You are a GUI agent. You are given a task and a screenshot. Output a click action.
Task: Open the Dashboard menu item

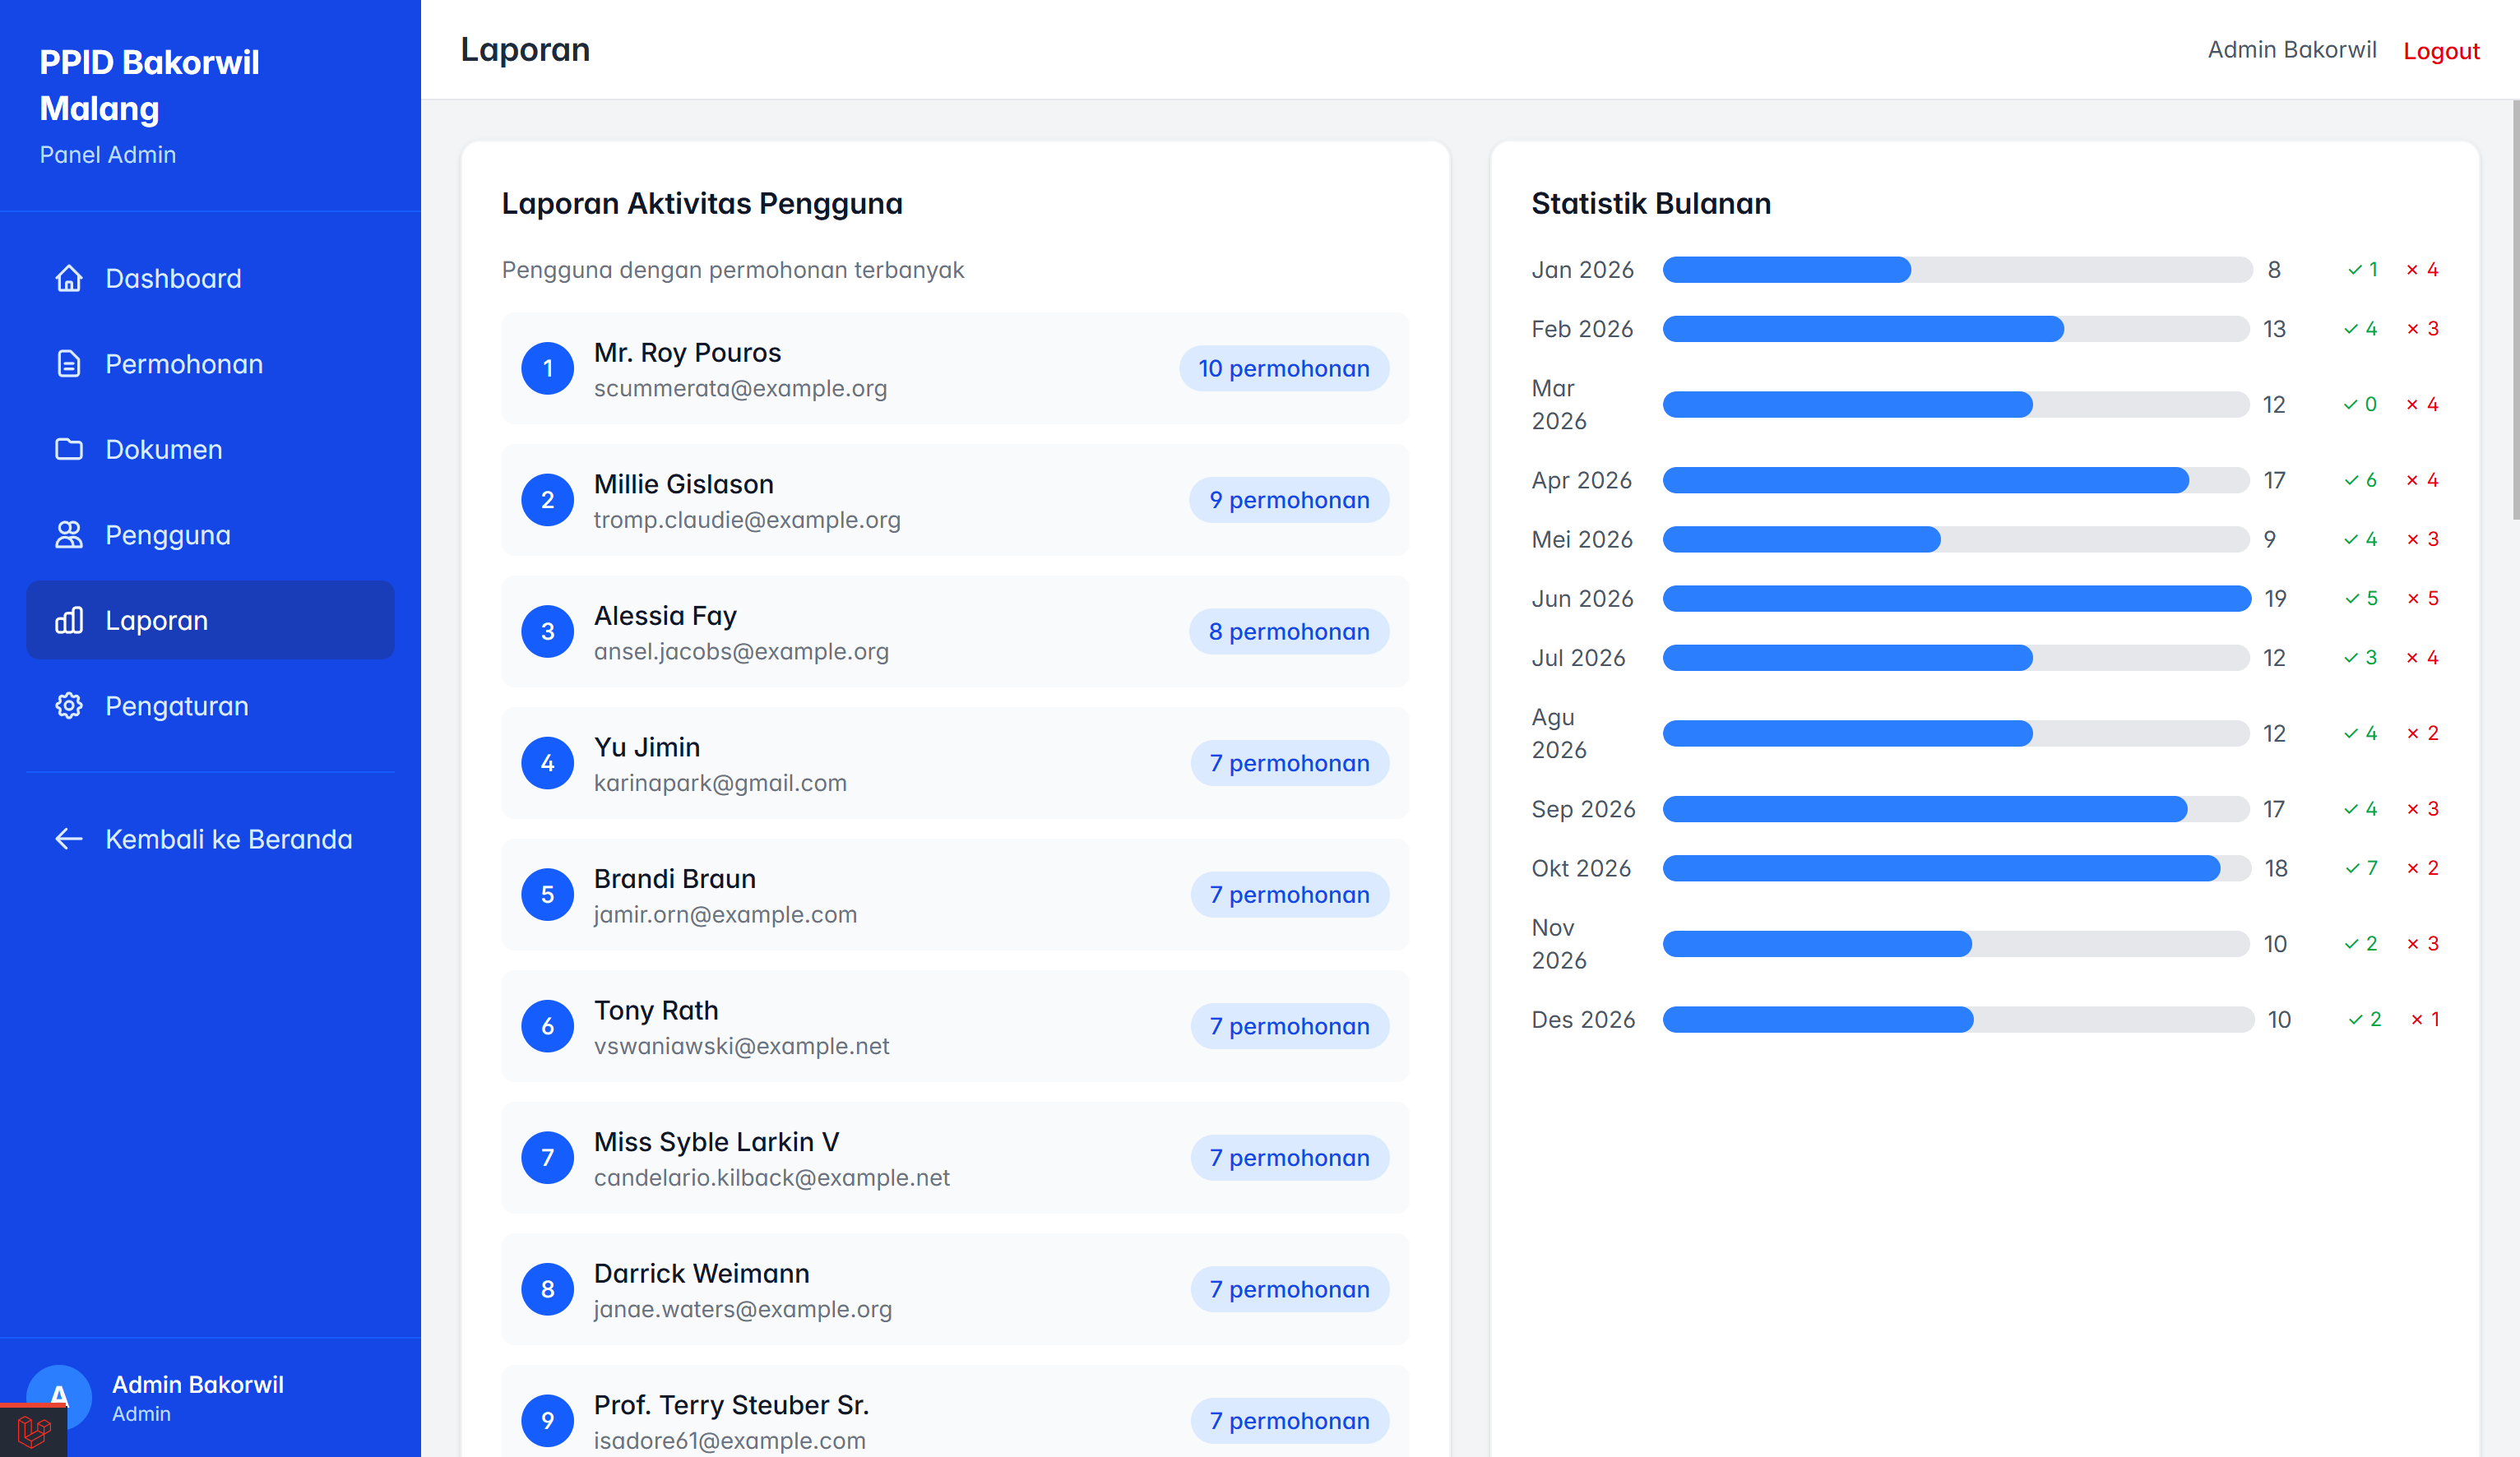(x=210, y=278)
